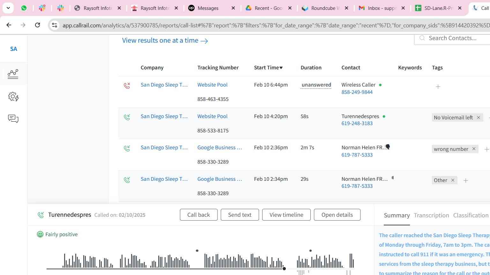Open Google Business tracker for 2:36pm call

click(x=219, y=147)
